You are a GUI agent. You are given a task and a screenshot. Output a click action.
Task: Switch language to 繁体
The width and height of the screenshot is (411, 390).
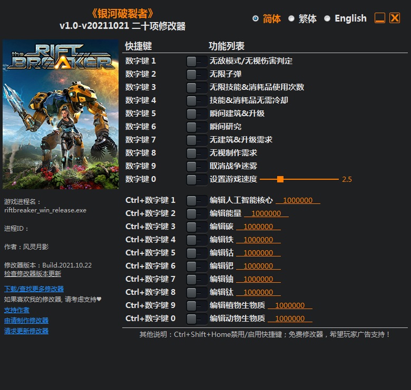(x=291, y=18)
